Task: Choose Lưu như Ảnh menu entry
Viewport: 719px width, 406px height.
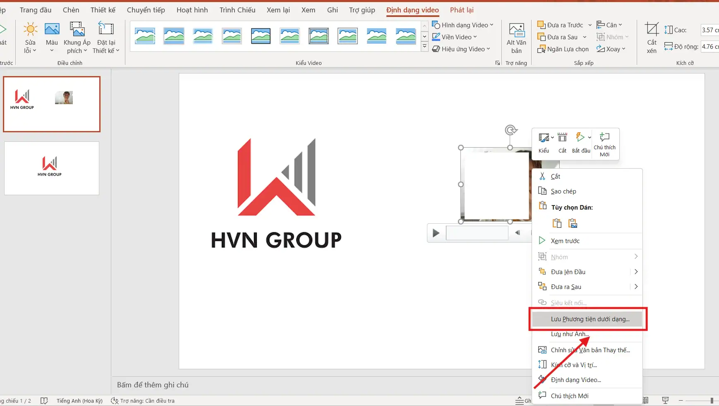Action: tap(587, 334)
